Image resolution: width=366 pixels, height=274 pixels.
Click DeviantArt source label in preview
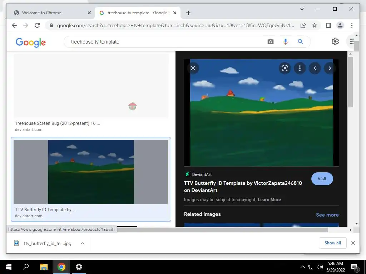(x=202, y=174)
